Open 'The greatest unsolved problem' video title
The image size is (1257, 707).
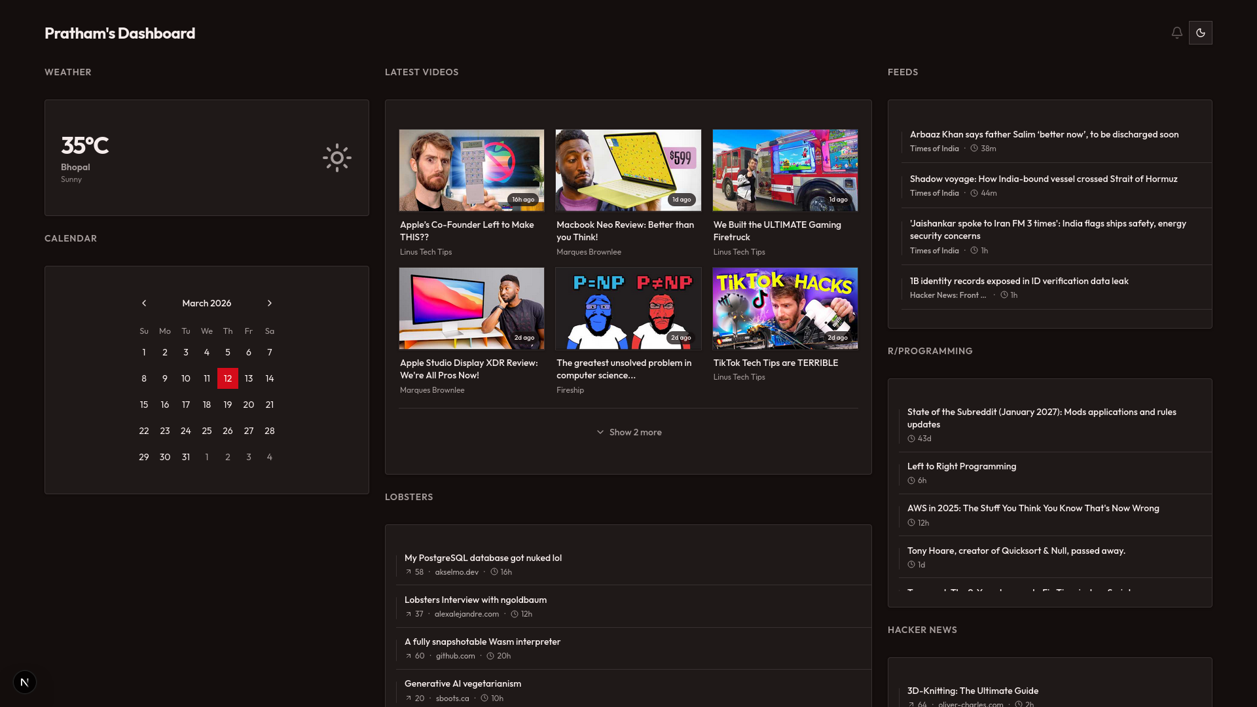click(x=624, y=369)
